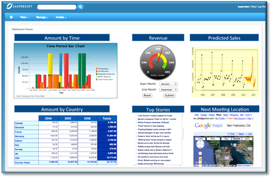Open the Start Month January dropdown

point(169,84)
